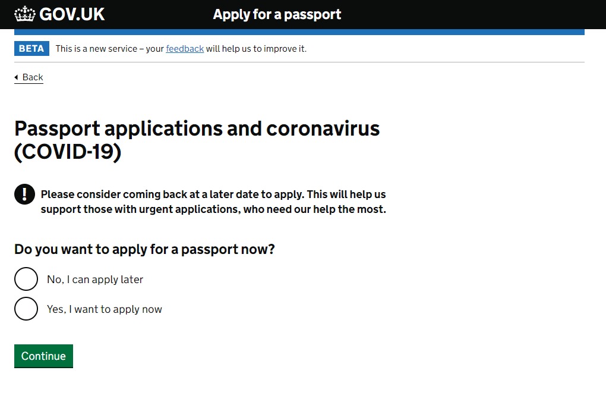This screenshot has height=408, width=606.
Task: Click the crown icon in the GOV.UK logo
Action: (25, 14)
